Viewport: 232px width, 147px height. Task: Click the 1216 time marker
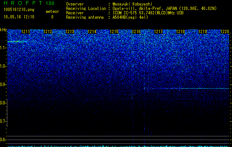pyautogui.click(x=136, y=32)
